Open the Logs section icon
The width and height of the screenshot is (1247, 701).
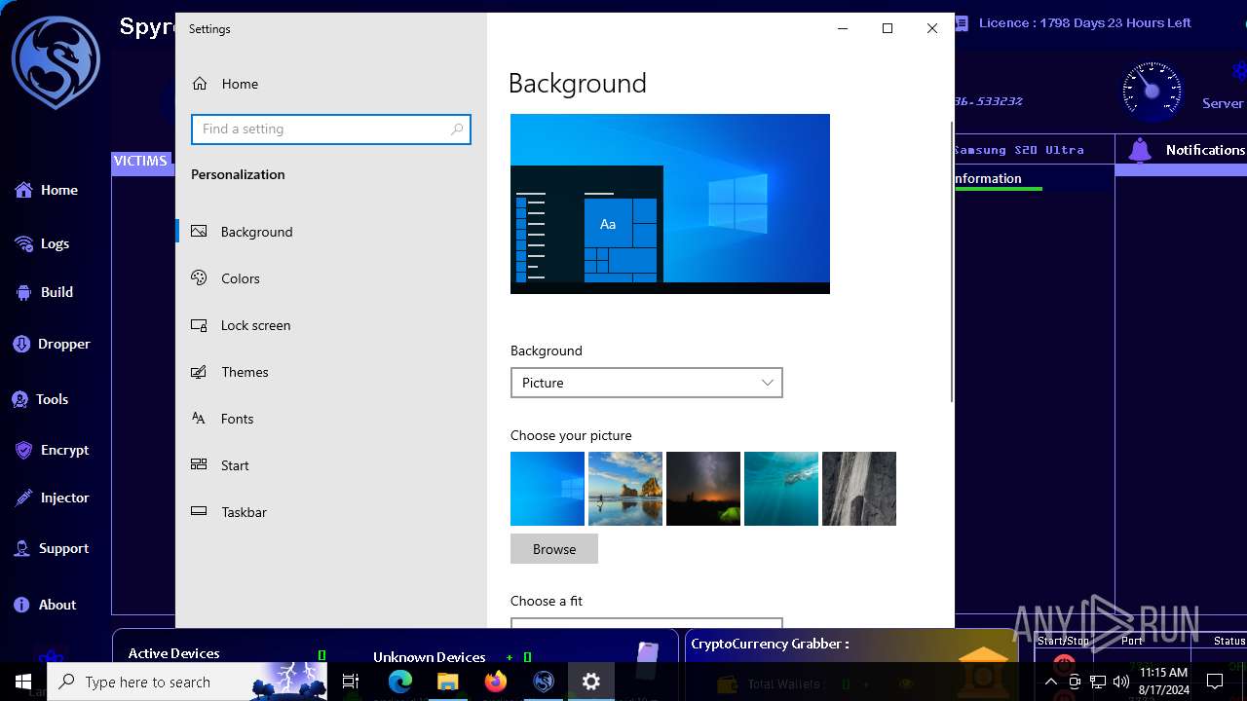point(23,243)
